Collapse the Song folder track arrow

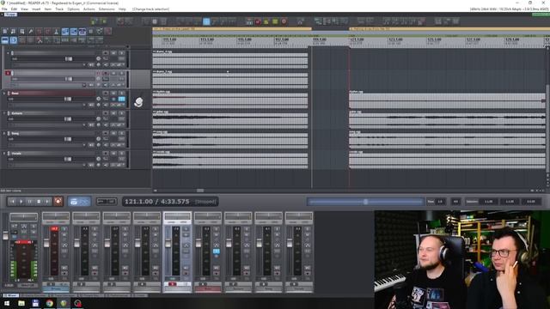[4, 134]
